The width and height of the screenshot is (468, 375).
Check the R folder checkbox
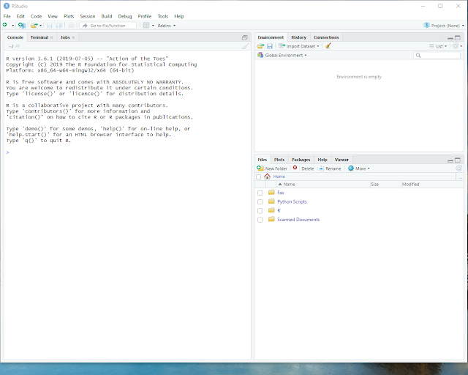point(260,211)
